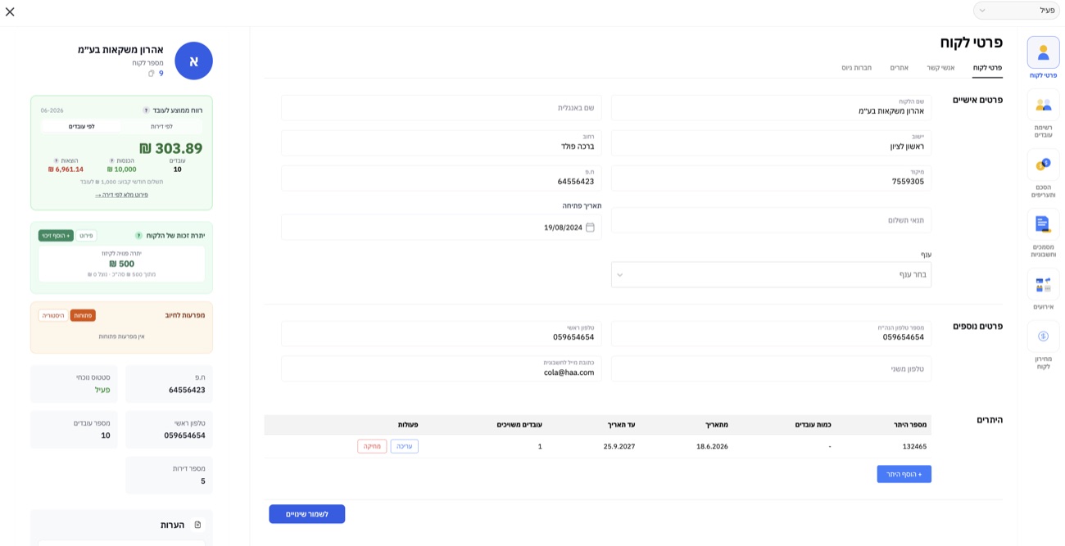The image size is (1065, 546).
Task: Show היסטוריה of deviations
Action: coord(53,315)
